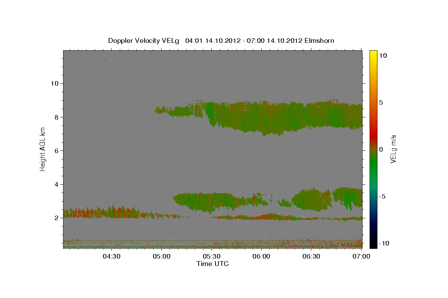Click the height axis label 2
This screenshot has height=298, width=448.
(56, 218)
